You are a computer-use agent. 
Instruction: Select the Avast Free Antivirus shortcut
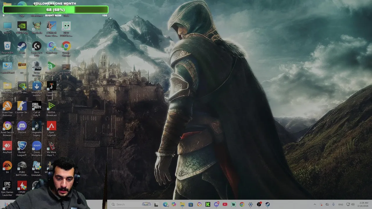coord(7,109)
